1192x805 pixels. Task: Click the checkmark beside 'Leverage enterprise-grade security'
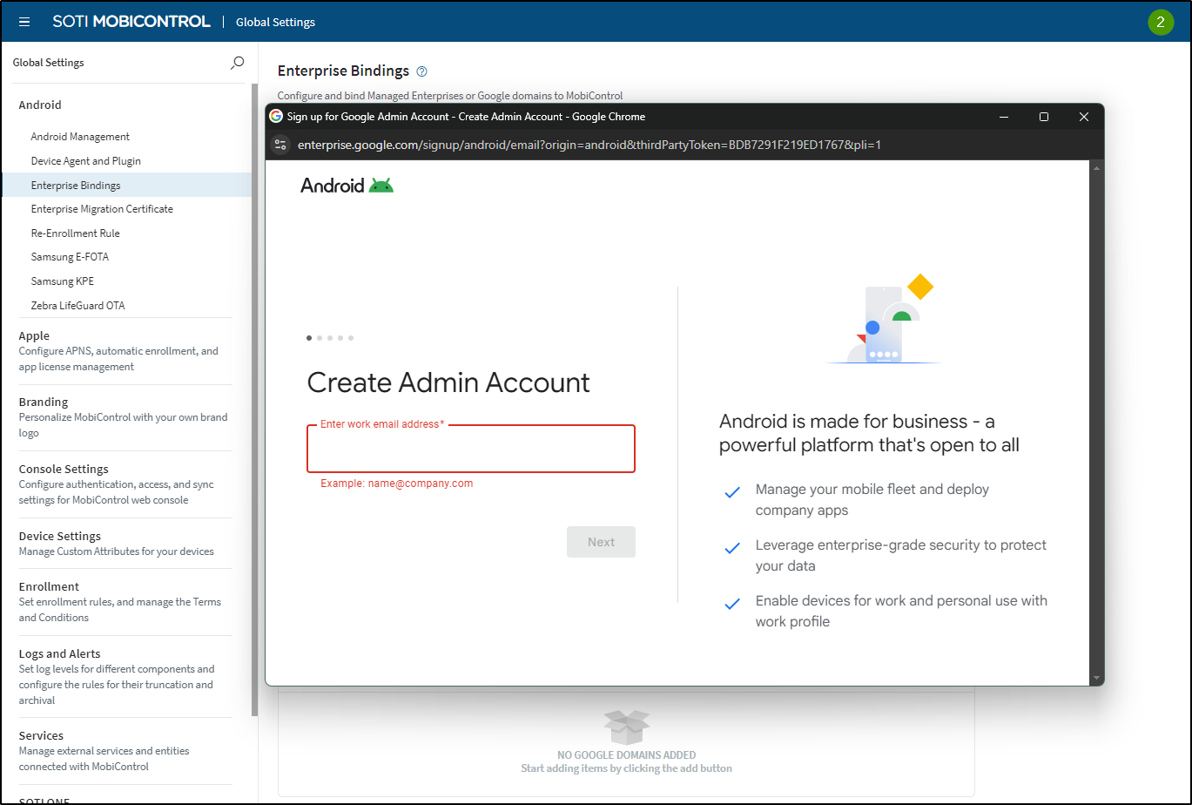(x=731, y=545)
